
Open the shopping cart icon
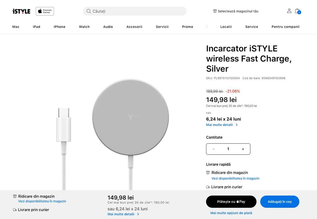click(297, 11)
